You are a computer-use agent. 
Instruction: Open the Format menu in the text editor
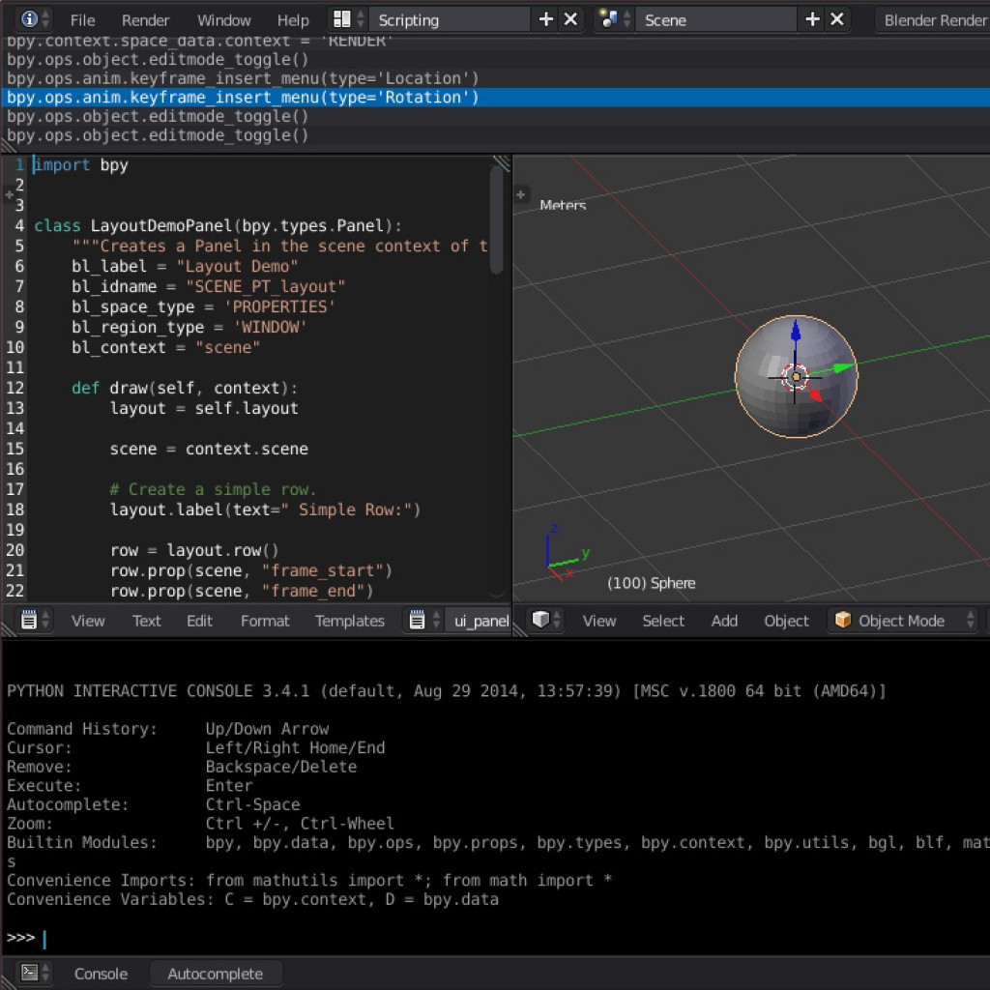(264, 621)
